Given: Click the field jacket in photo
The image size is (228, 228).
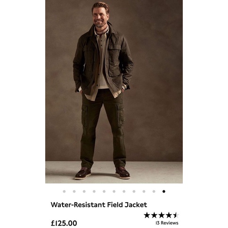Looking at the screenshot, I should (103, 60).
